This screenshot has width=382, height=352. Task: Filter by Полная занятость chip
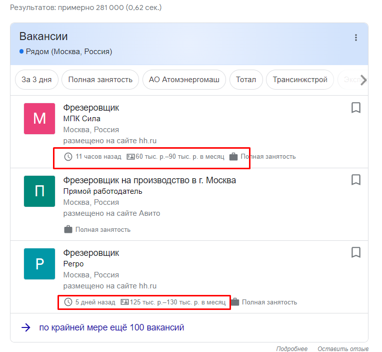tap(100, 80)
